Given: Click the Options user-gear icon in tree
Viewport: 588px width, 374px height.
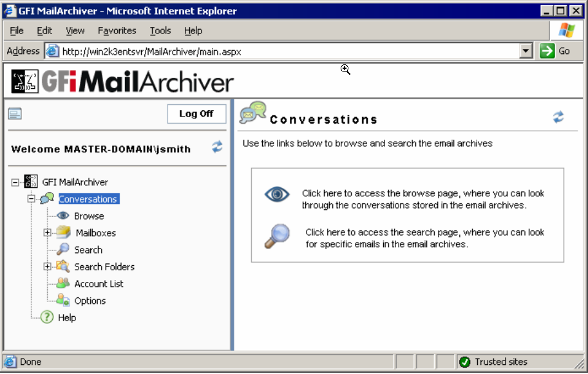Looking at the screenshot, I should [62, 300].
